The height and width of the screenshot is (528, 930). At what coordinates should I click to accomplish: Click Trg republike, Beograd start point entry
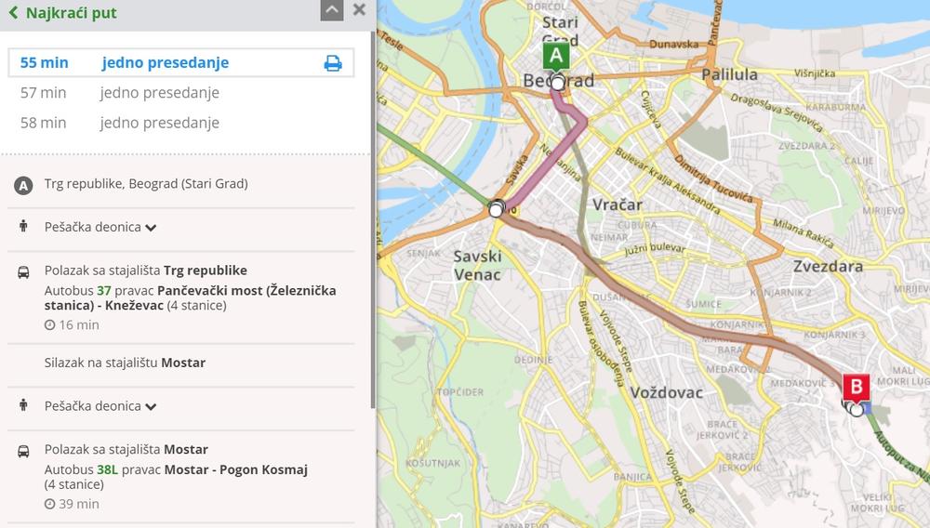[x=146, y=184]
